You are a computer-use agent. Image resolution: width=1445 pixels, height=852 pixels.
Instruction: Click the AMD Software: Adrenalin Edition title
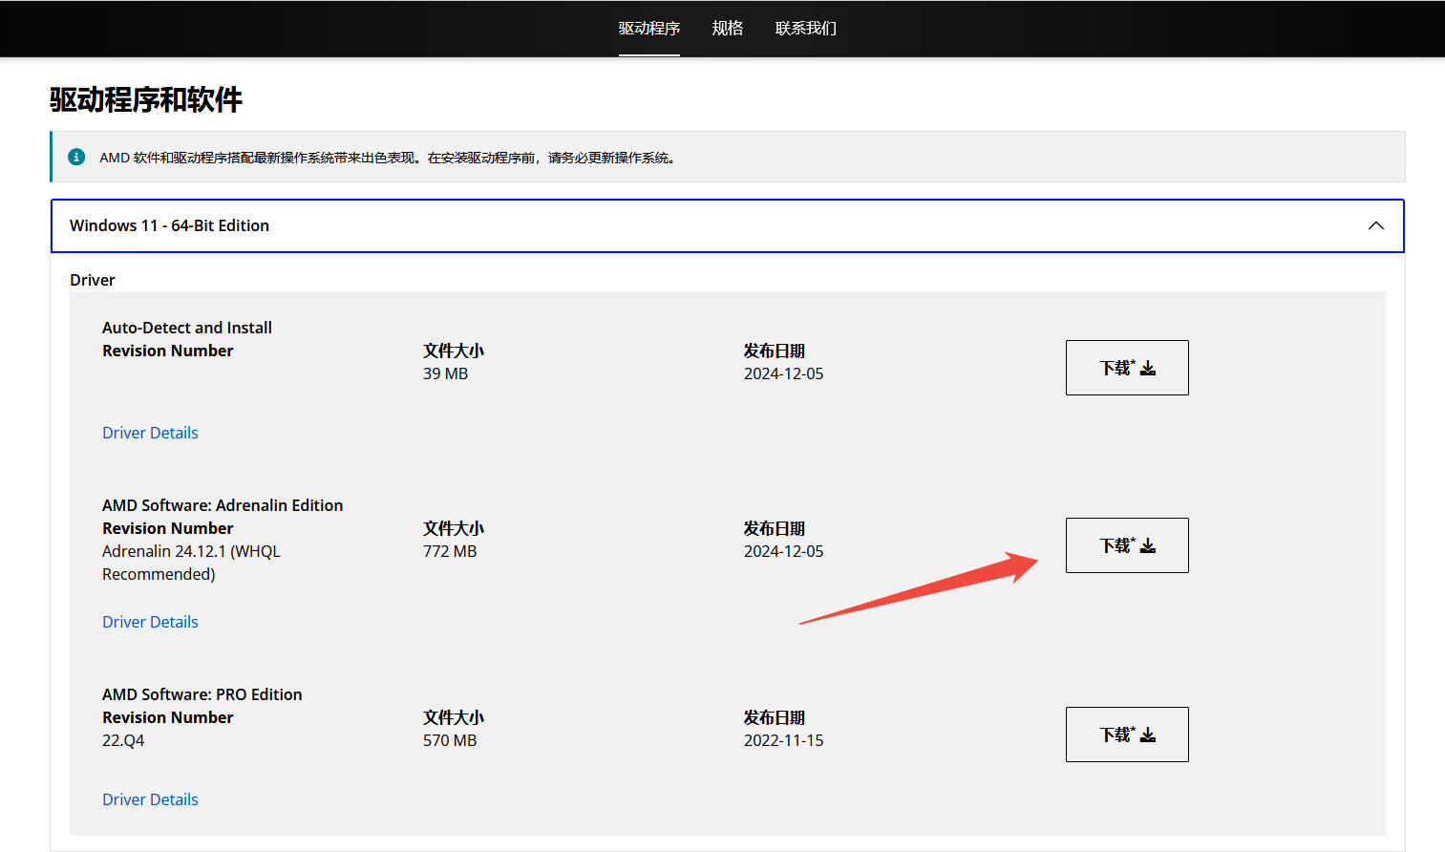223,505
